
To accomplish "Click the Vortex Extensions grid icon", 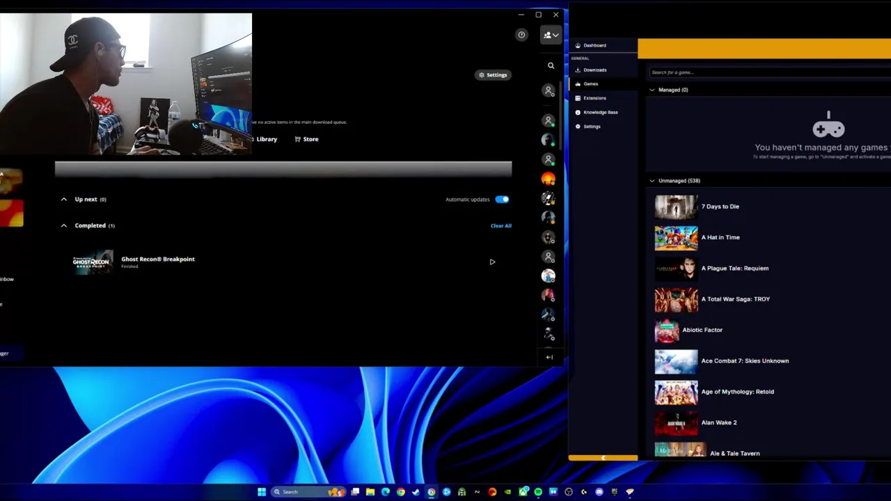I will [x=578, y=98].
